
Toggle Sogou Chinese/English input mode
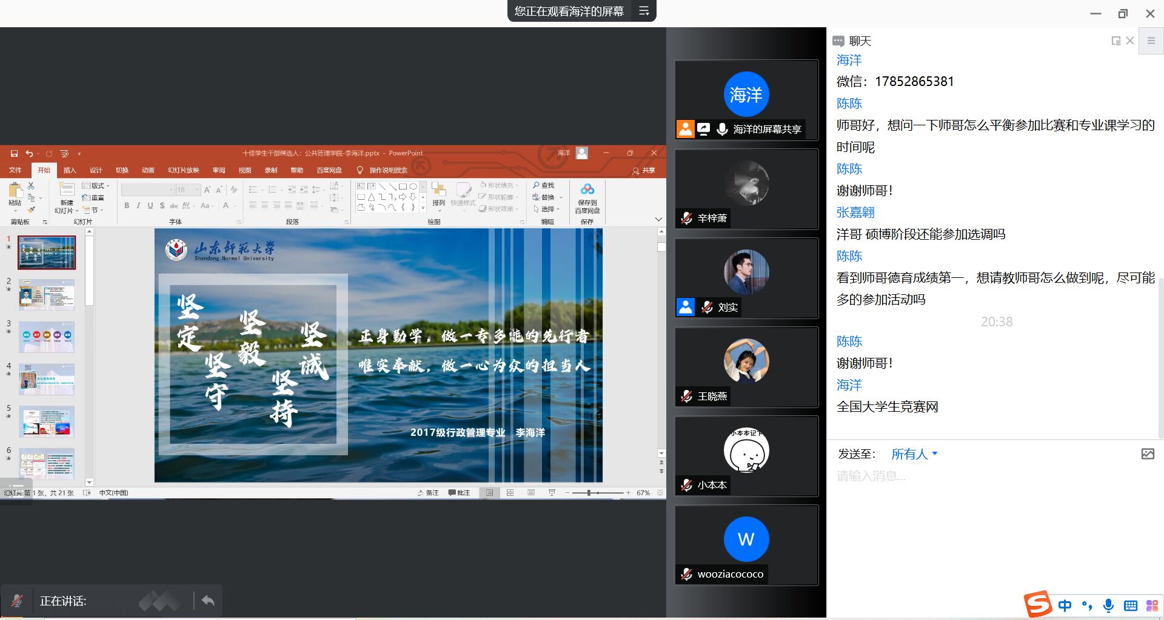(1065, 605)
